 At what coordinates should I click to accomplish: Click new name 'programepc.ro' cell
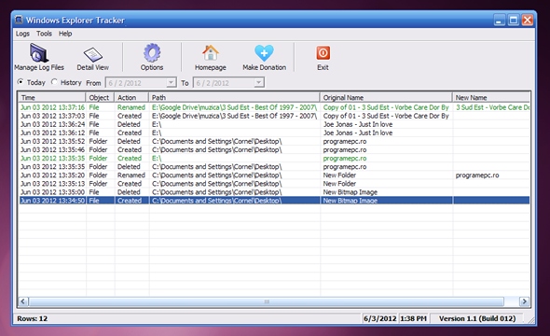pyautogui.click(x=477, y=175)
